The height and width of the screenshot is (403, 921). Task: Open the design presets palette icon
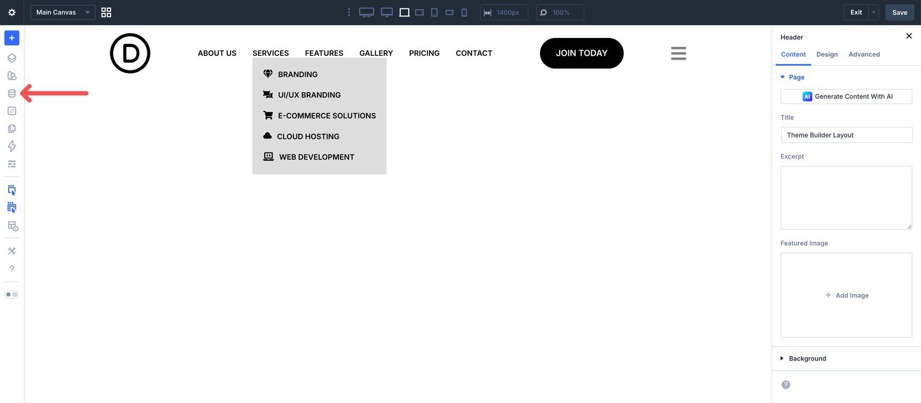coord(12,76)
